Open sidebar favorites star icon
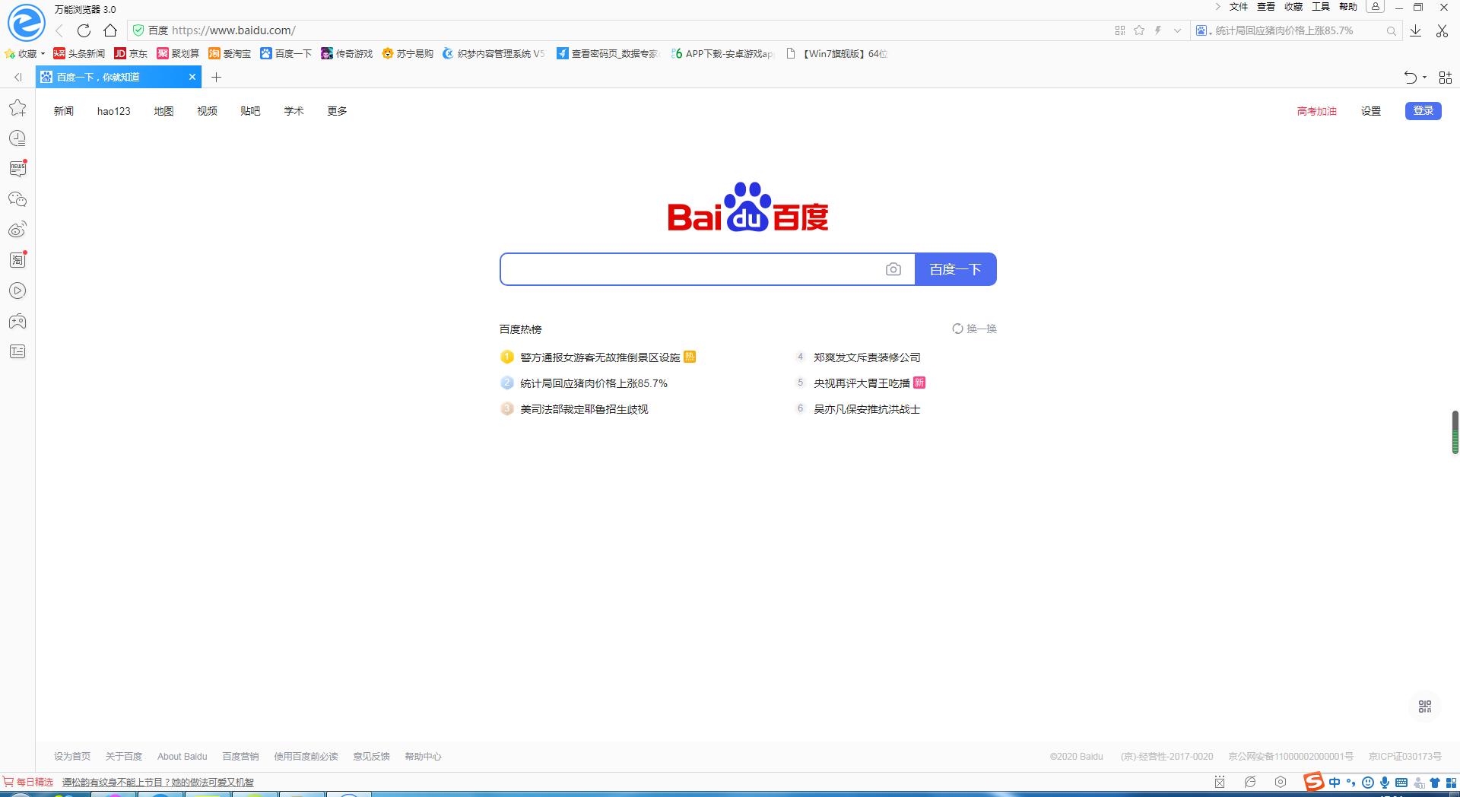The height and width of the screenshot is (797, 1460). [x=17, y=108]
